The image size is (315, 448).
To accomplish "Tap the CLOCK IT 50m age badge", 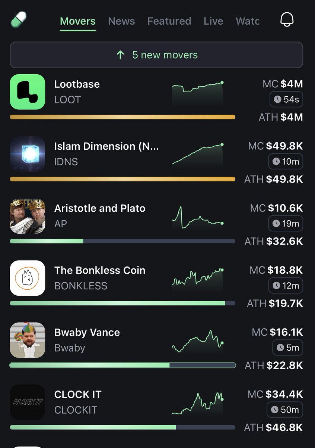I will (285, 410).
